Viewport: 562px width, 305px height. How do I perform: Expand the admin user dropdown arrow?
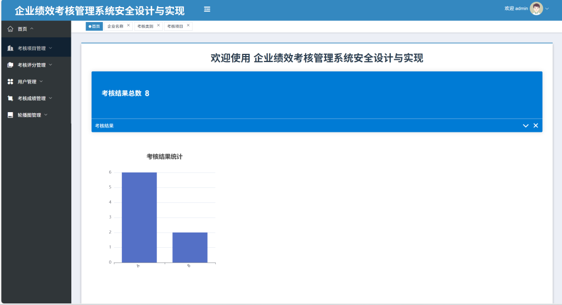547,9
